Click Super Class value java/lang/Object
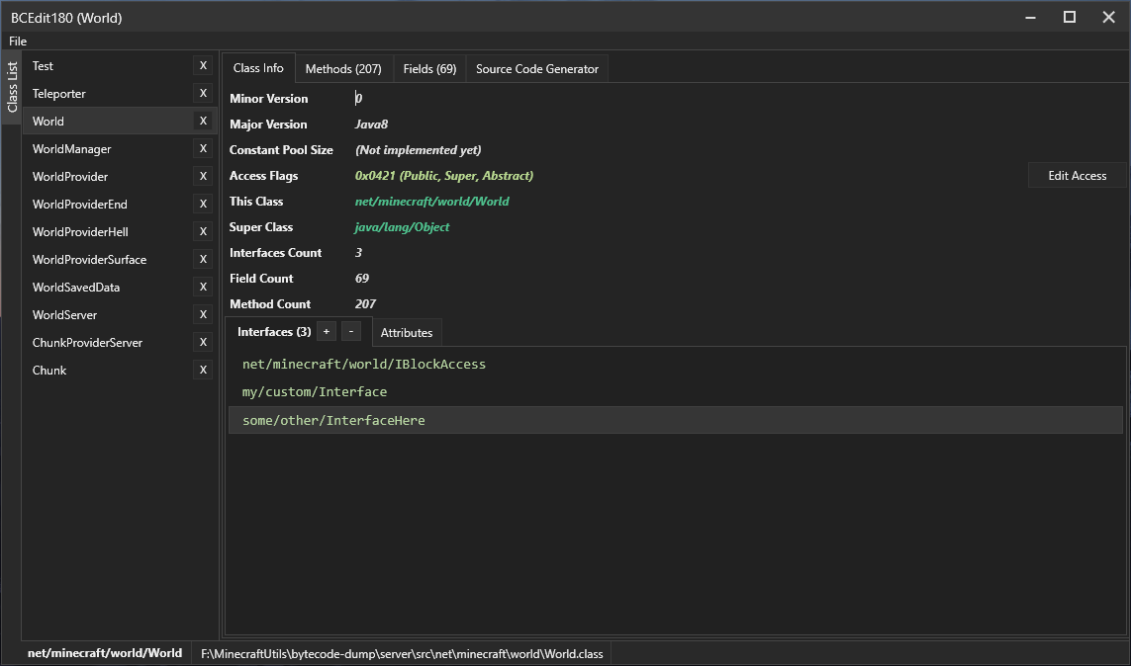 click(402, 227)
